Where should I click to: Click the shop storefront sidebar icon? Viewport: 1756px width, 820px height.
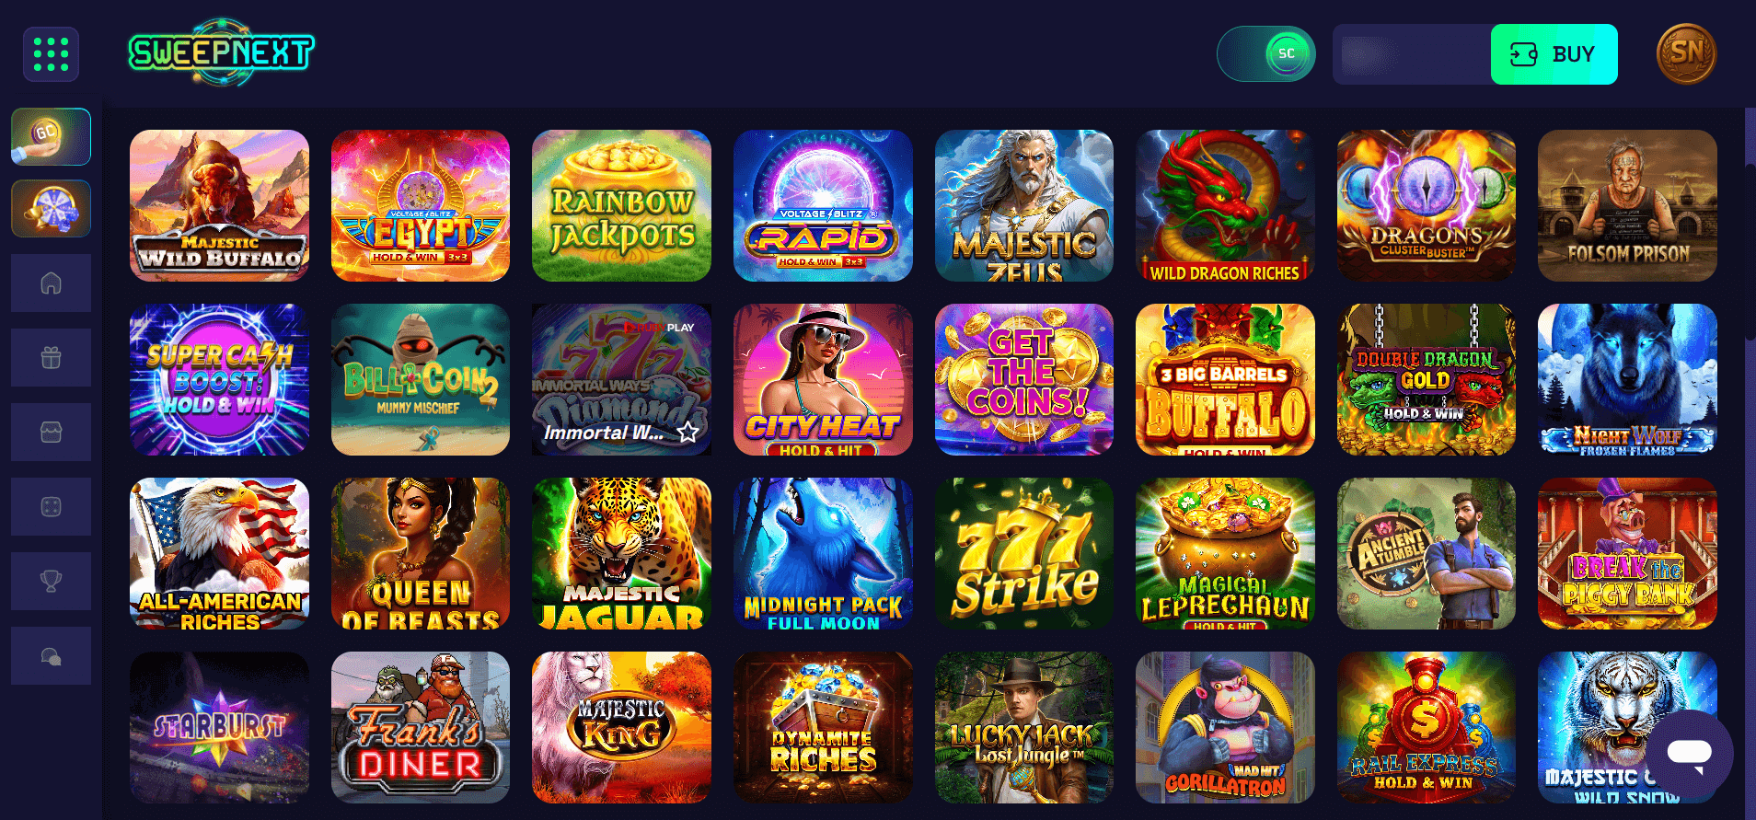(51, 432)
